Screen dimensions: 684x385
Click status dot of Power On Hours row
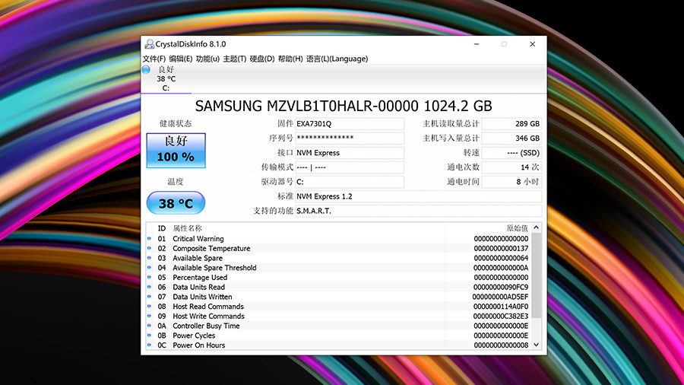(149, 345)
